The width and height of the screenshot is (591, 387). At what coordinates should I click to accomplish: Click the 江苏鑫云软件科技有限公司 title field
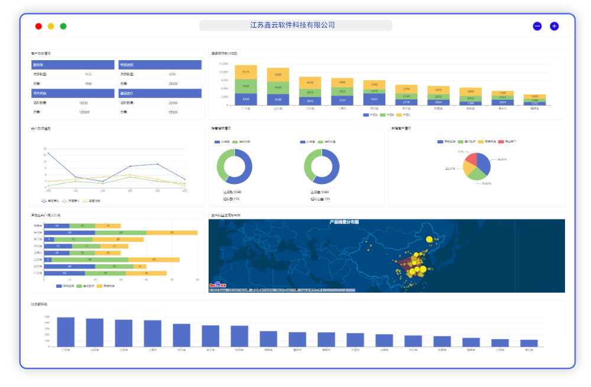click(295, 25)
